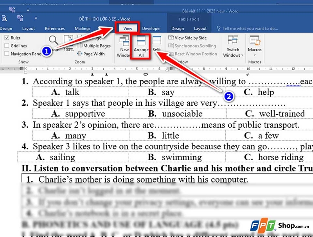Viewport: 313px width, 237px height.
Task: Click the answer 'a few'
Action: 268,135
